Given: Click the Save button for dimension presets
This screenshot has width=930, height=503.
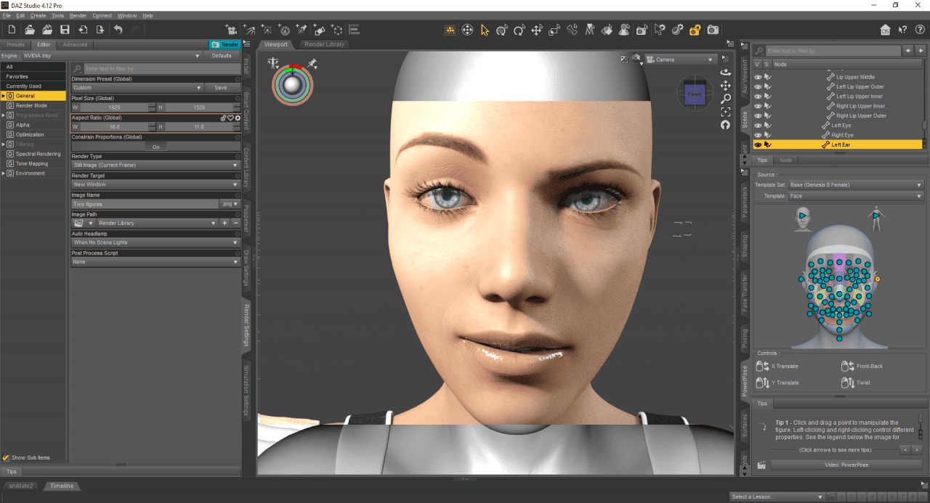Looking at the screenshot, I should pyautogui.click(x=222, y=87).
